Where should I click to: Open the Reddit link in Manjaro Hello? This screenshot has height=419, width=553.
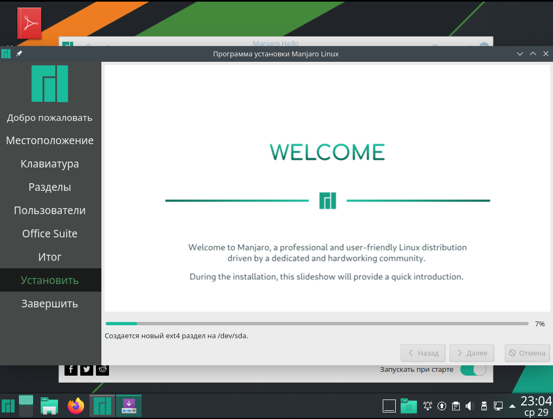(x=102, y=369)
